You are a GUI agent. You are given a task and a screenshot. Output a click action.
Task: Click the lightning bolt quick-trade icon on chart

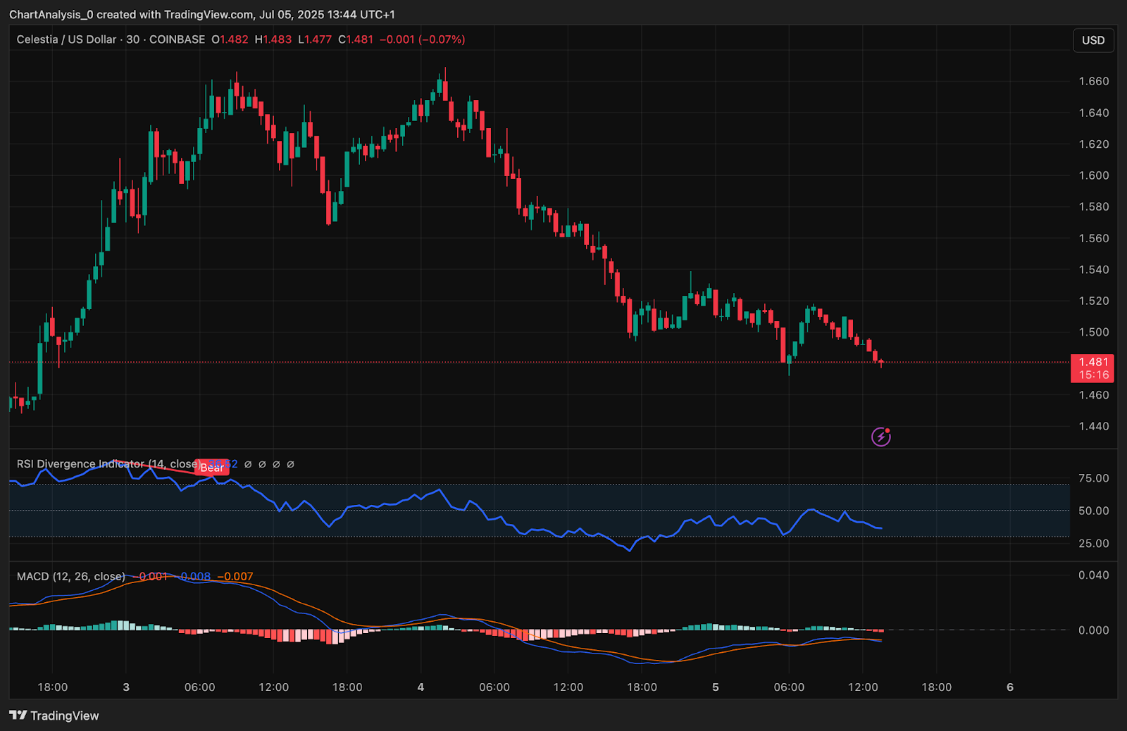(x=881, y=436)
